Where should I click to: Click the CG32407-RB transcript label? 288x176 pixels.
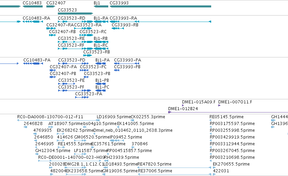pyautogui.click(x=63, y=32)
